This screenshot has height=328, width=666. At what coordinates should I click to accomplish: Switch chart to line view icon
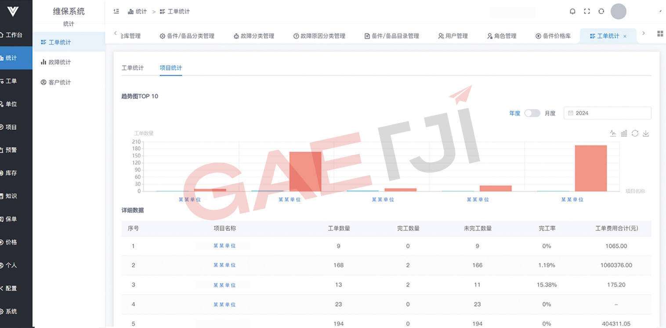613,133
